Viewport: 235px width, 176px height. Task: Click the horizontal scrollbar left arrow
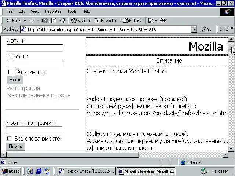click(x=4, y=155)
